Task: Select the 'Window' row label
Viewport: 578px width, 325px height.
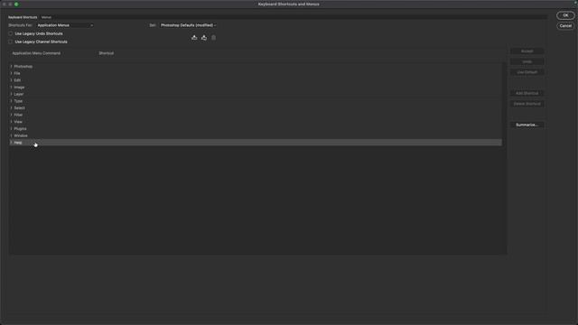Action: point(21,135)
